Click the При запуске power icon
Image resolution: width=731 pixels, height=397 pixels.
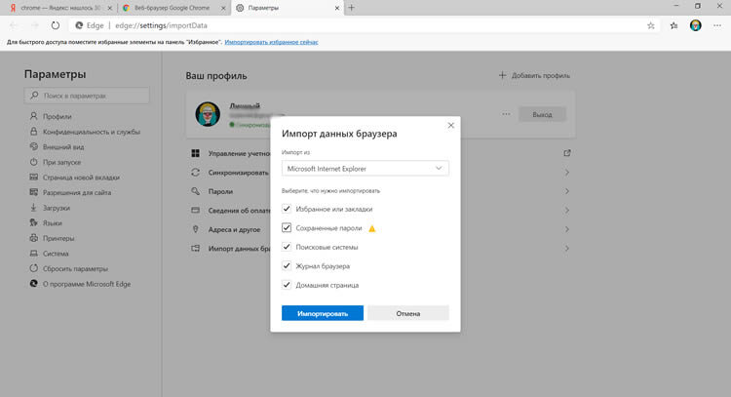(x=33, y=162)
